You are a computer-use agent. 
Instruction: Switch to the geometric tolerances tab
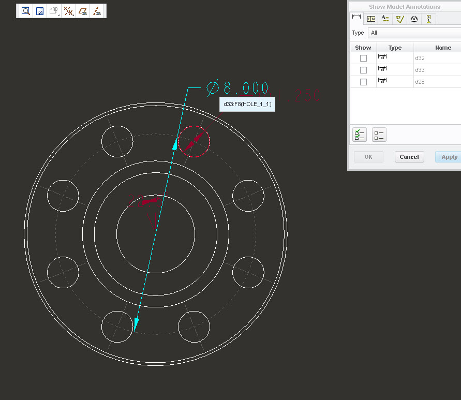pyautogui.click(x=371, y=19)
